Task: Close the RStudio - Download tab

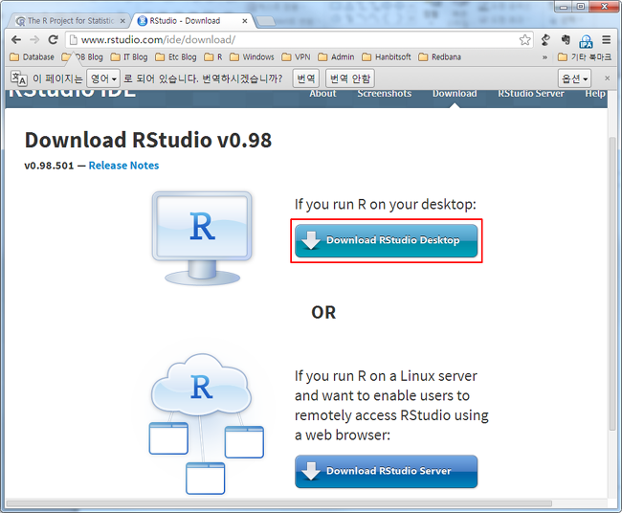Action: click(245, 21)
